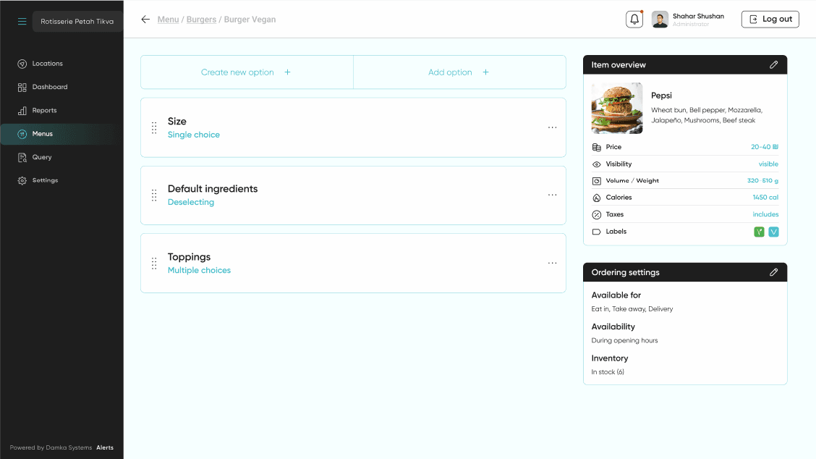Click the Default ingredients title

[x=213, y=189]
